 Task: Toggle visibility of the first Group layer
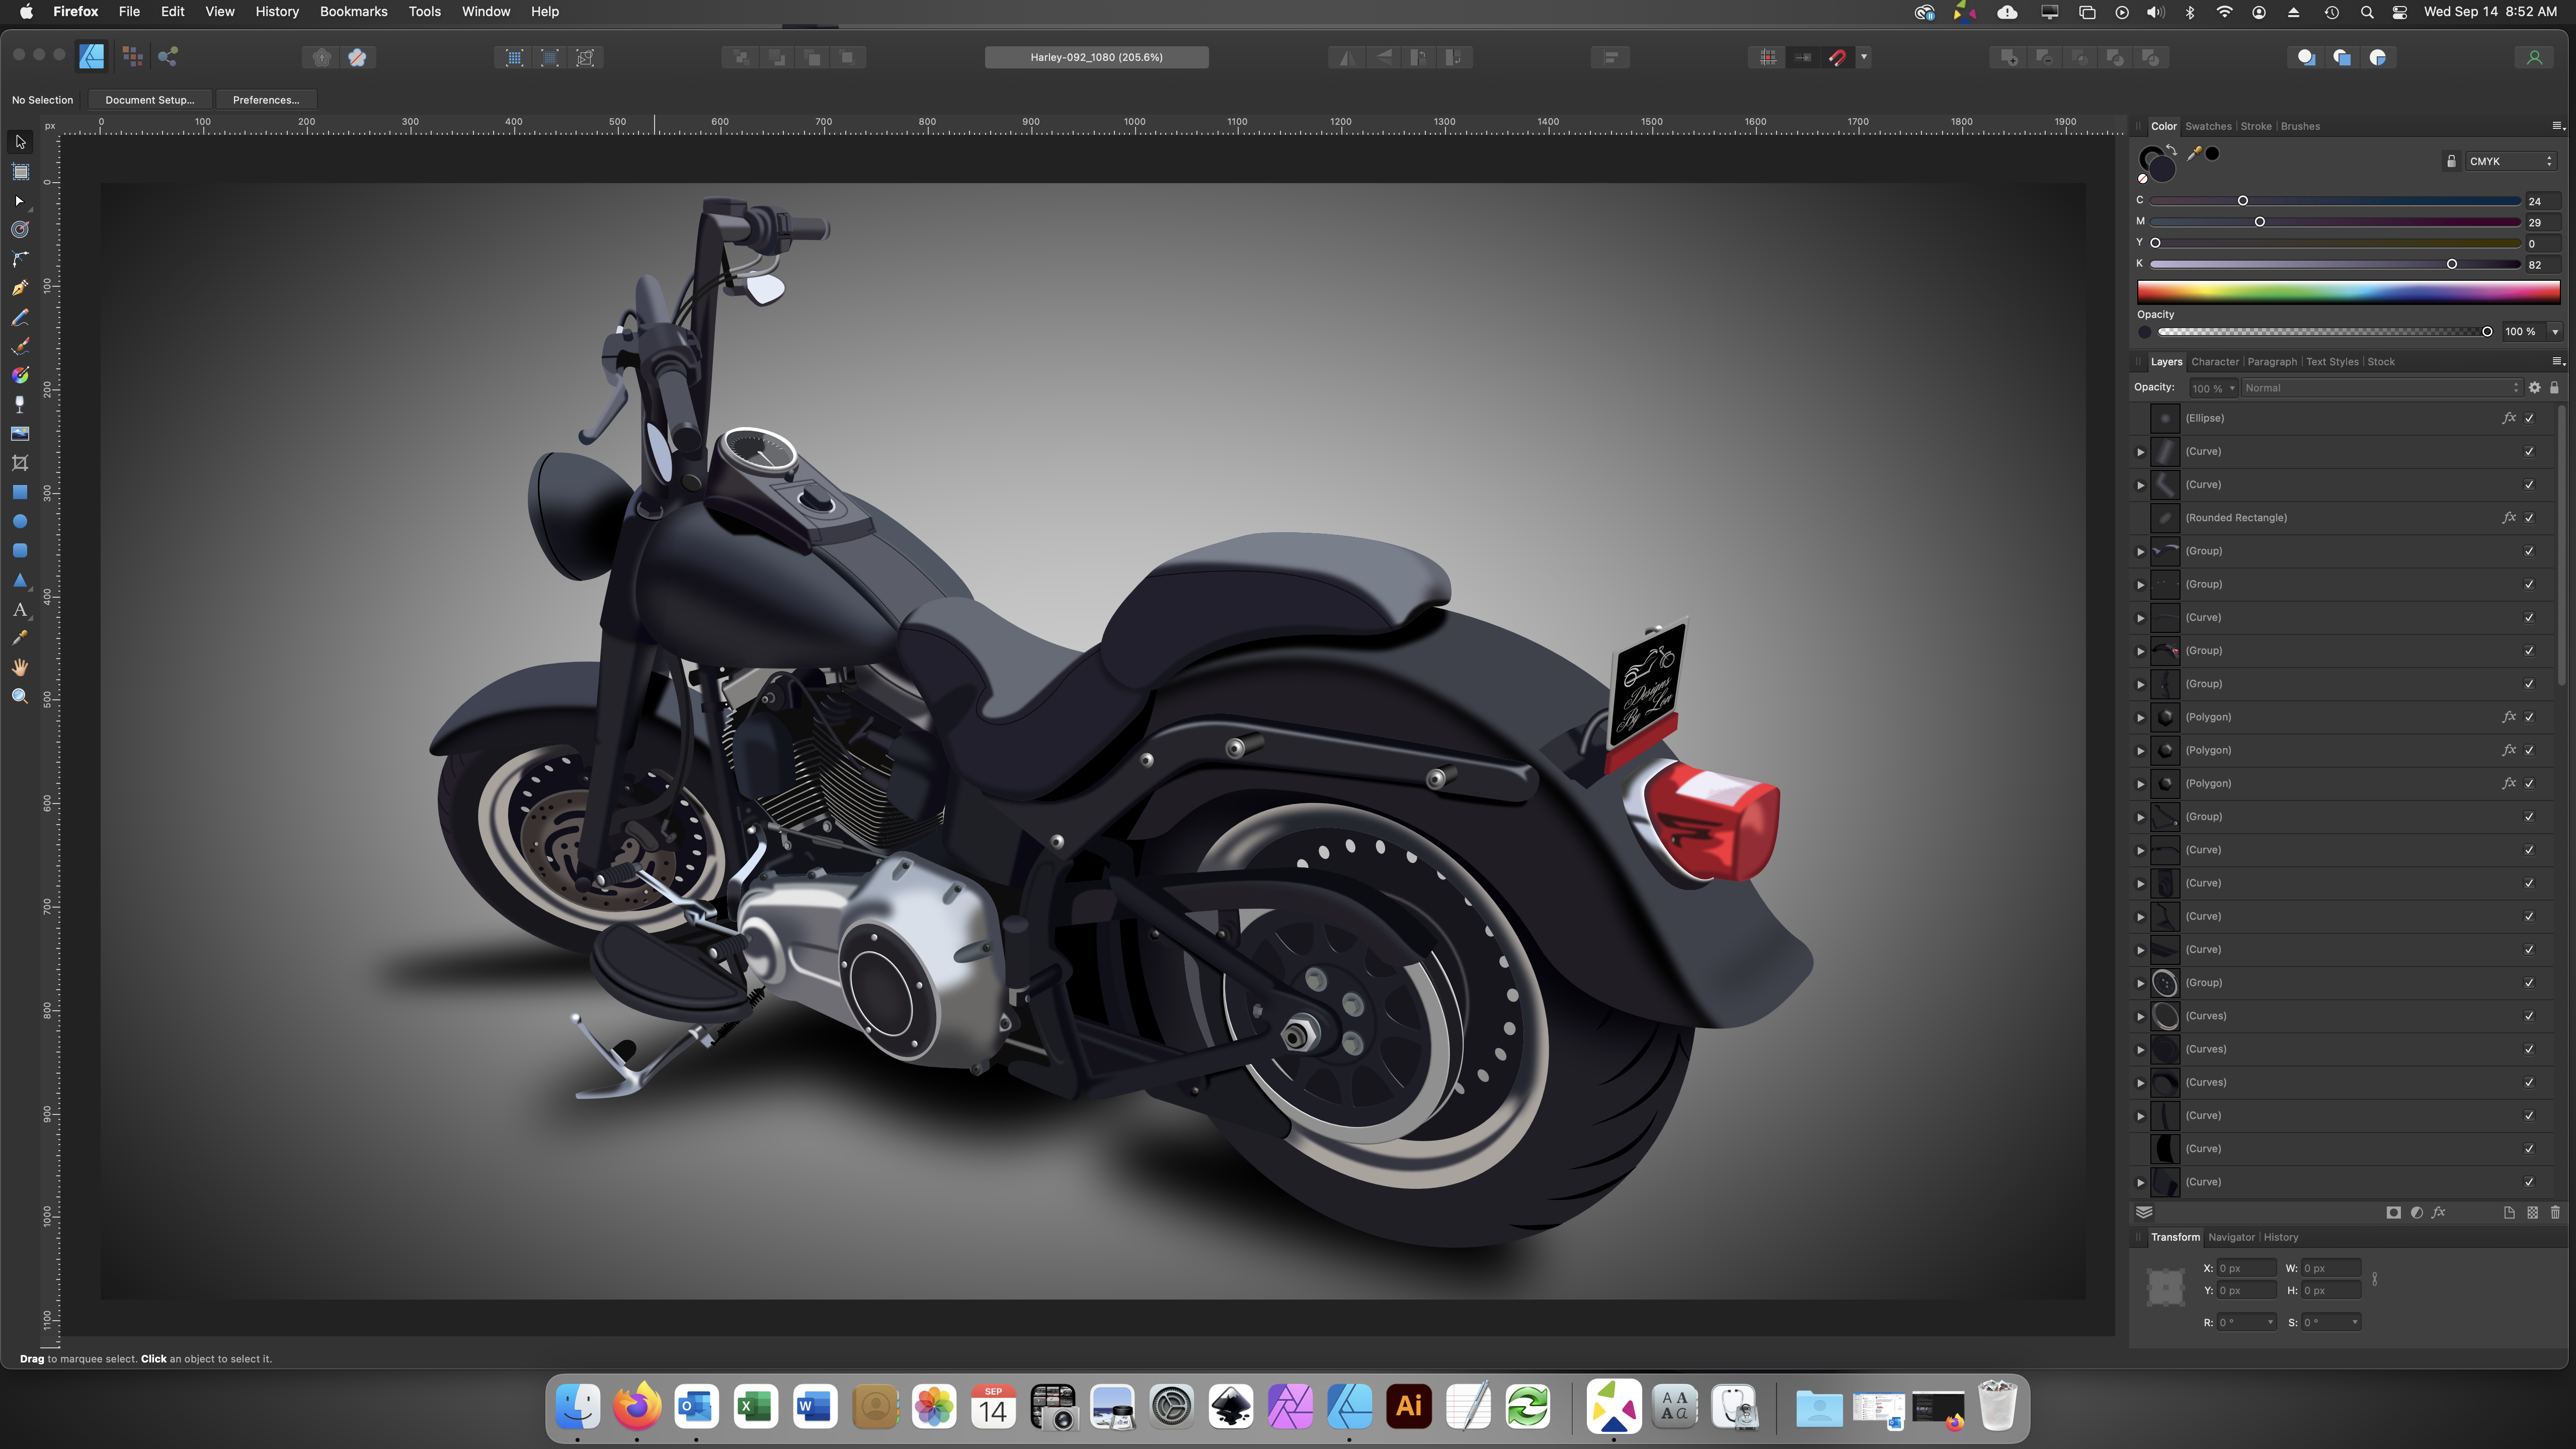tap(2529, 551)
